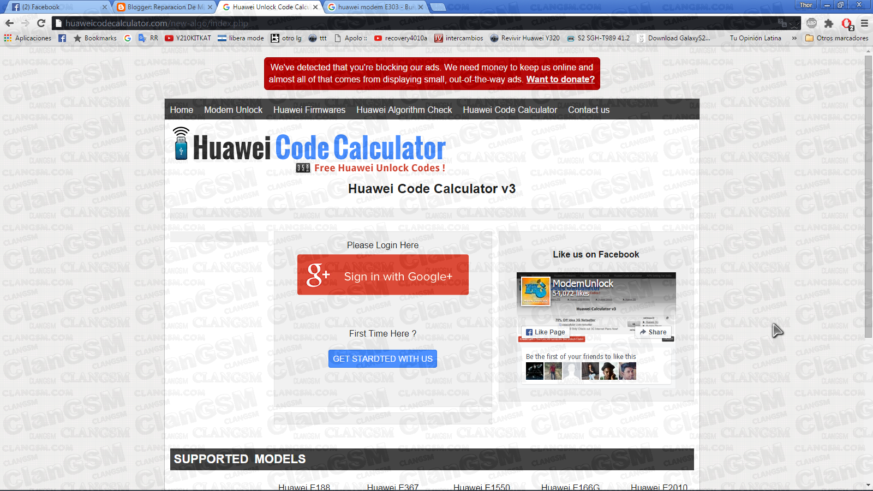Open the Huawei Code Calculator menu item
The height and width of the screenshot is (491, 873).
click(510, 110)
